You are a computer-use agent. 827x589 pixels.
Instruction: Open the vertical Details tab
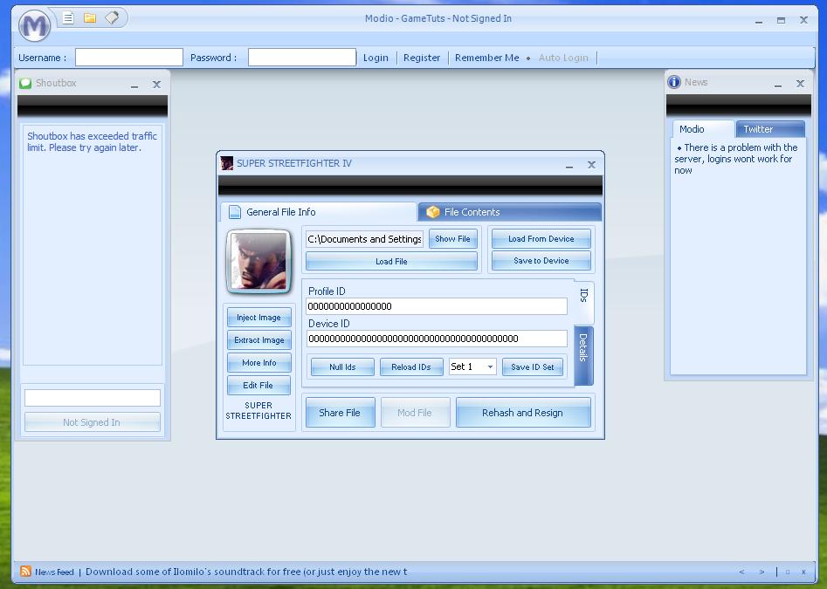(x=583, y=356)
